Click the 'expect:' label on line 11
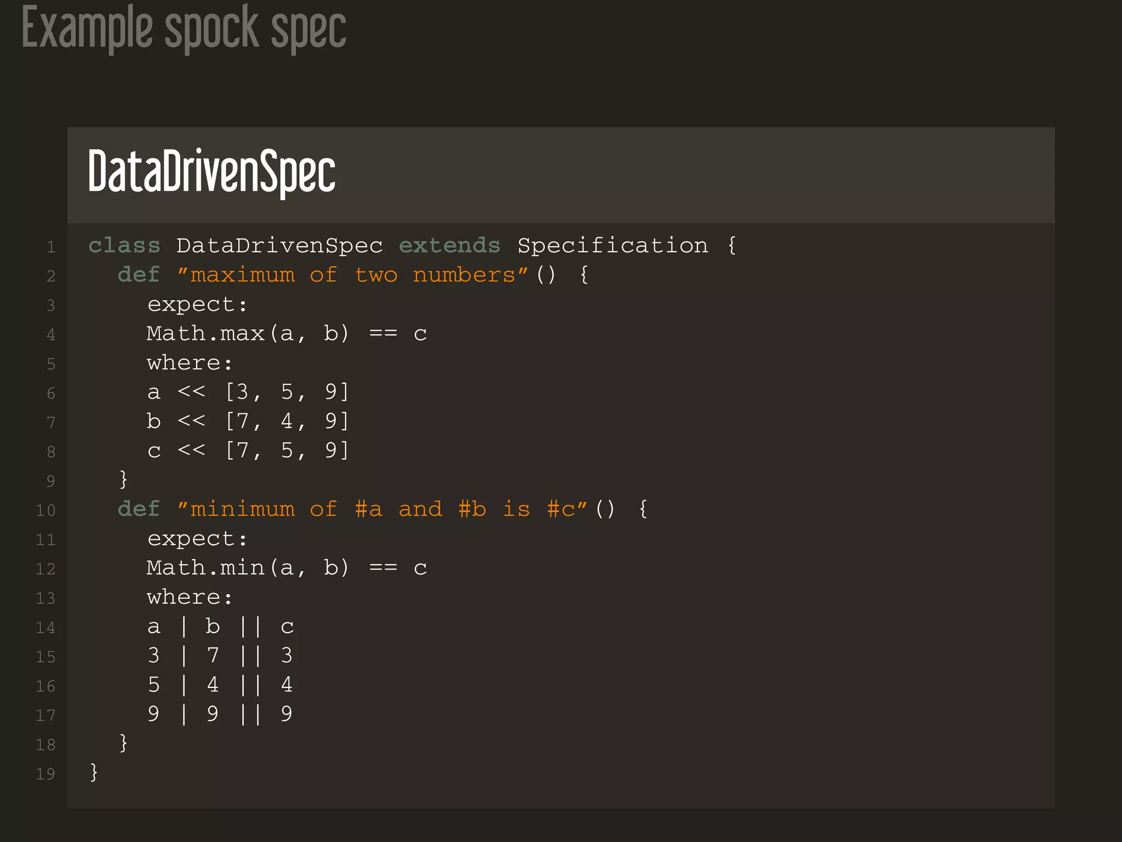 tap(197, 539)
